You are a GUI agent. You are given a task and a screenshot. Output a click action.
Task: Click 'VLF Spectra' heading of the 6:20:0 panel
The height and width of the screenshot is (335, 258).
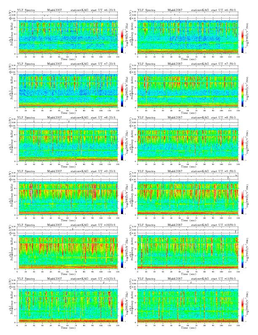[x=26, y=10]
